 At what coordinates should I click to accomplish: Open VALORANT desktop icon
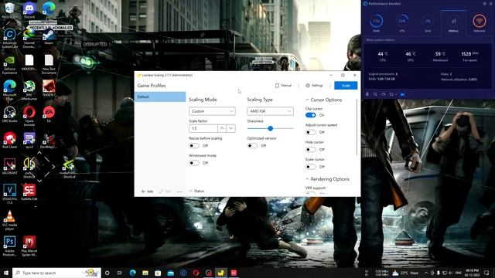[x=9, y=167]
